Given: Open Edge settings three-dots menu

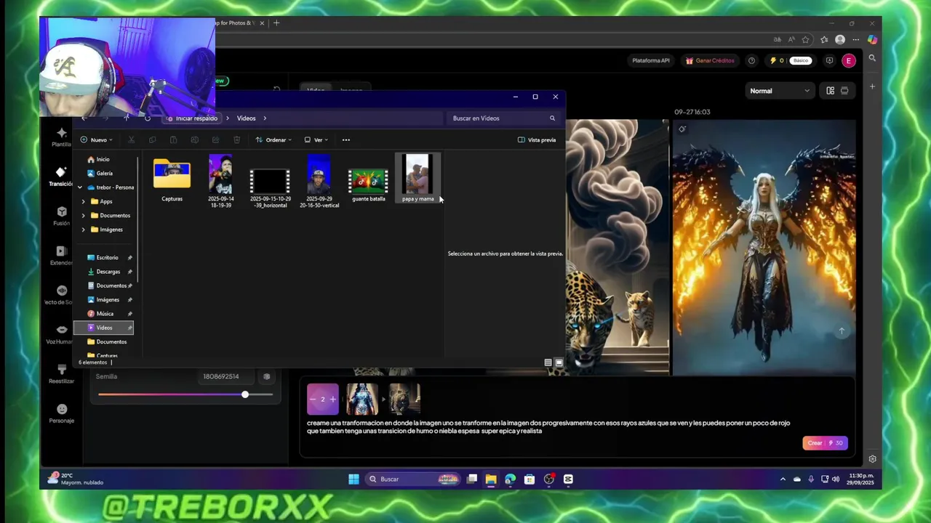Looking at the screenshot, I should click(856, 39).
